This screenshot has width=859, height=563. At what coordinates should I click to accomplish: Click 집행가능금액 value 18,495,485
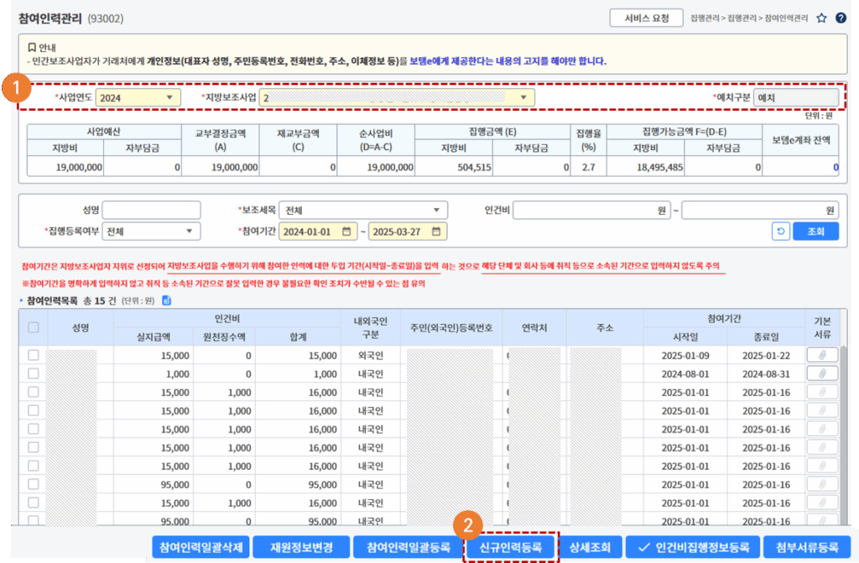coord(659,167)
